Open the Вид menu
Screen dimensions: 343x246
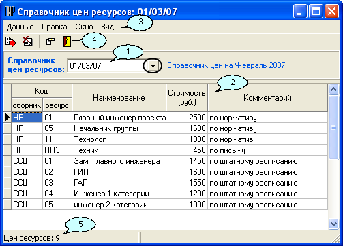tap(108, 27)
